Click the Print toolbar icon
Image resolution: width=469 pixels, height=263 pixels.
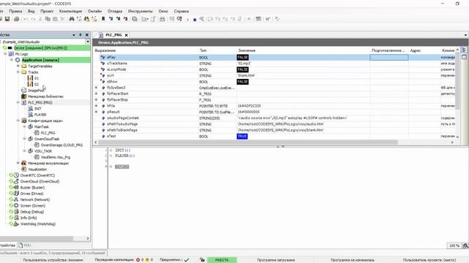(x=16, y=19)
